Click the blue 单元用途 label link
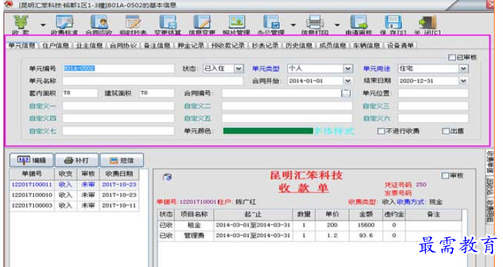 coord(377,69)
